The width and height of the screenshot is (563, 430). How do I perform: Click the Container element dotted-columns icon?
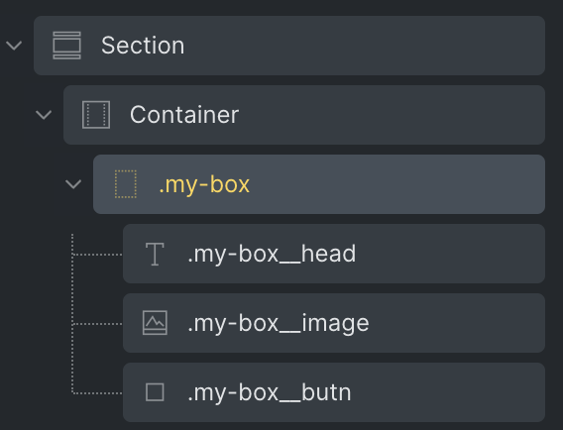(x=96, y=115)
